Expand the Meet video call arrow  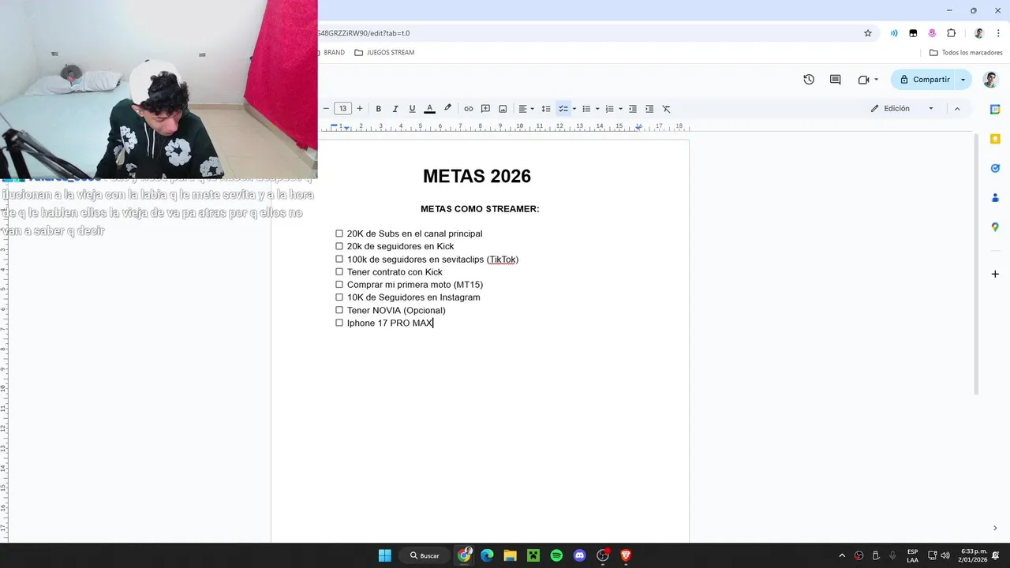click(876, 80)
